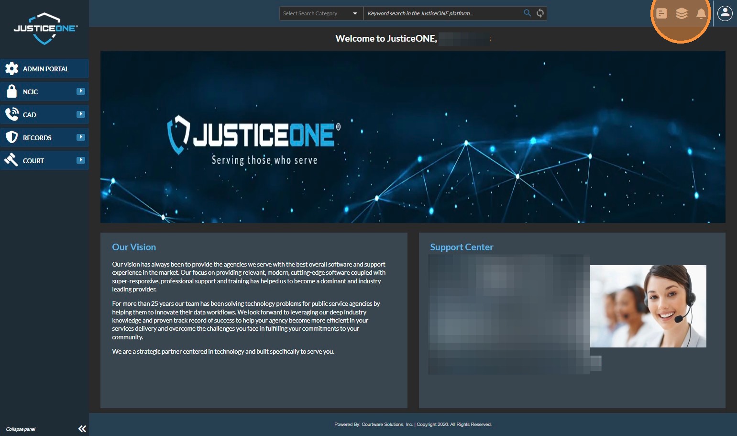Click the Records shield icon

11,137
